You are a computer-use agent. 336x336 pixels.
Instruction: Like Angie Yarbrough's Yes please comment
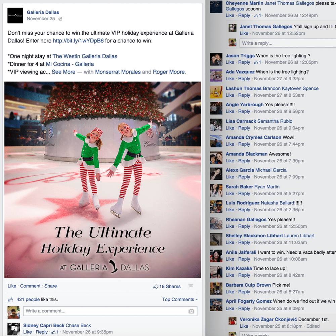(230, 112)
